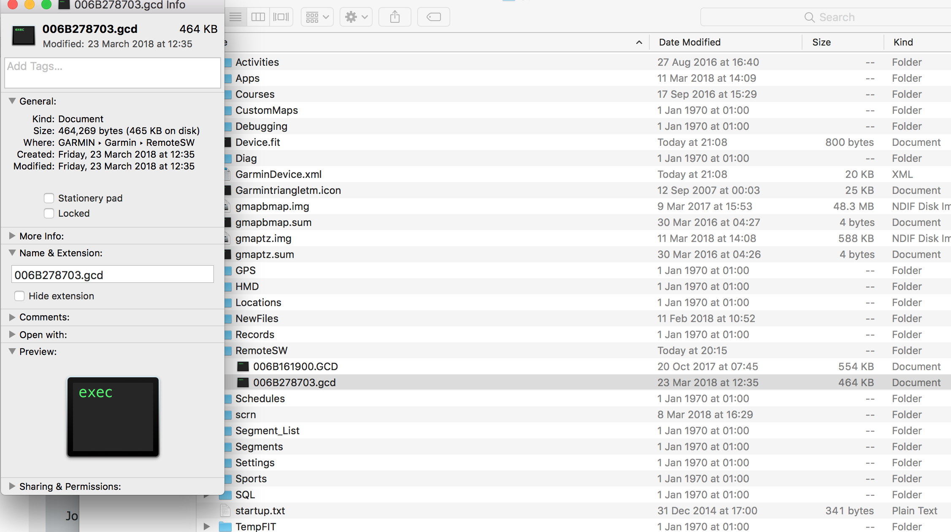The width and height of the screenshot is (951, 532).
Task: Select the Apps folder
Action: tap(247, 78)
